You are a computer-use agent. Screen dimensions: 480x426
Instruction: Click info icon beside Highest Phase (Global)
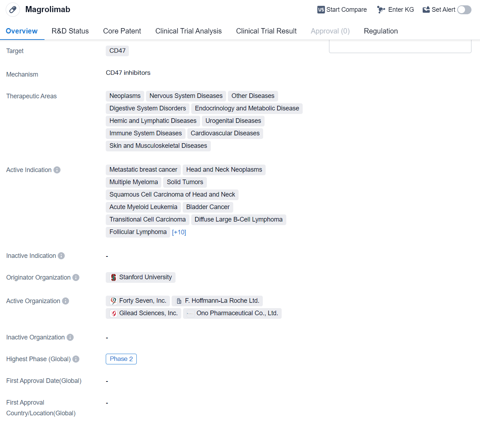(x=76, y=359)
